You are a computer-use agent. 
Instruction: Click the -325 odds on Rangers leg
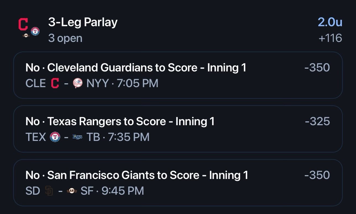[x=317, y=121]
